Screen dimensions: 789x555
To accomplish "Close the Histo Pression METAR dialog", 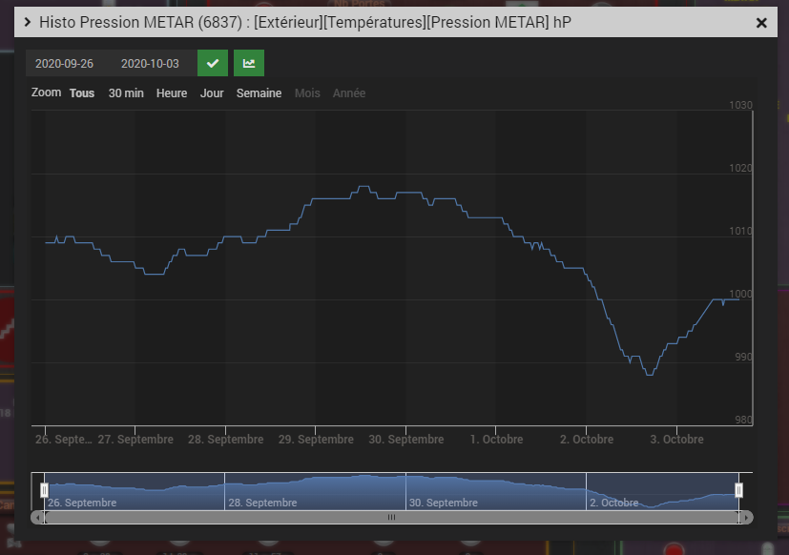I will point(761,23).
